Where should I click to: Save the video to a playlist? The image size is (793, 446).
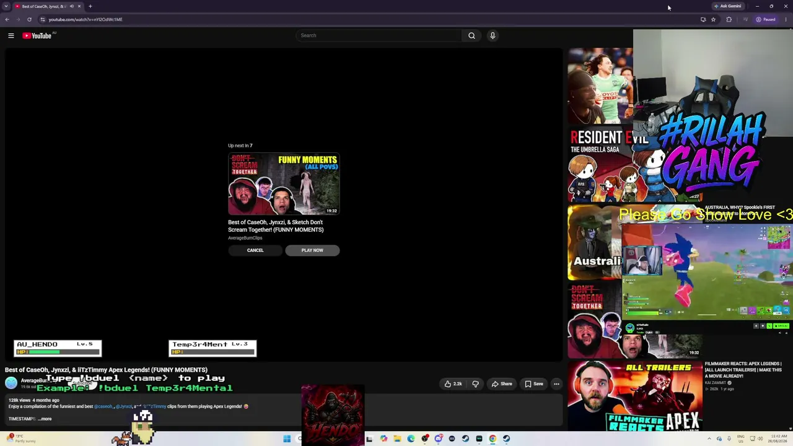pyautogui.click(x=534, y=384)
